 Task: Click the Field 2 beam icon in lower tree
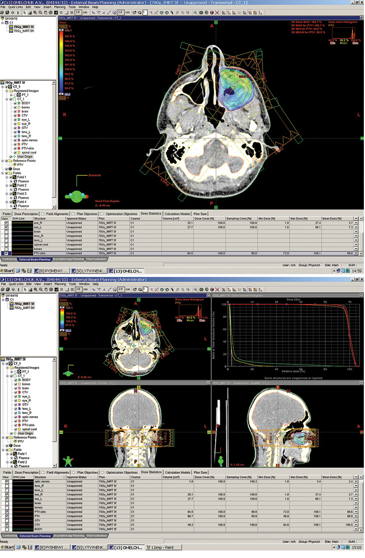pos(15,462)
